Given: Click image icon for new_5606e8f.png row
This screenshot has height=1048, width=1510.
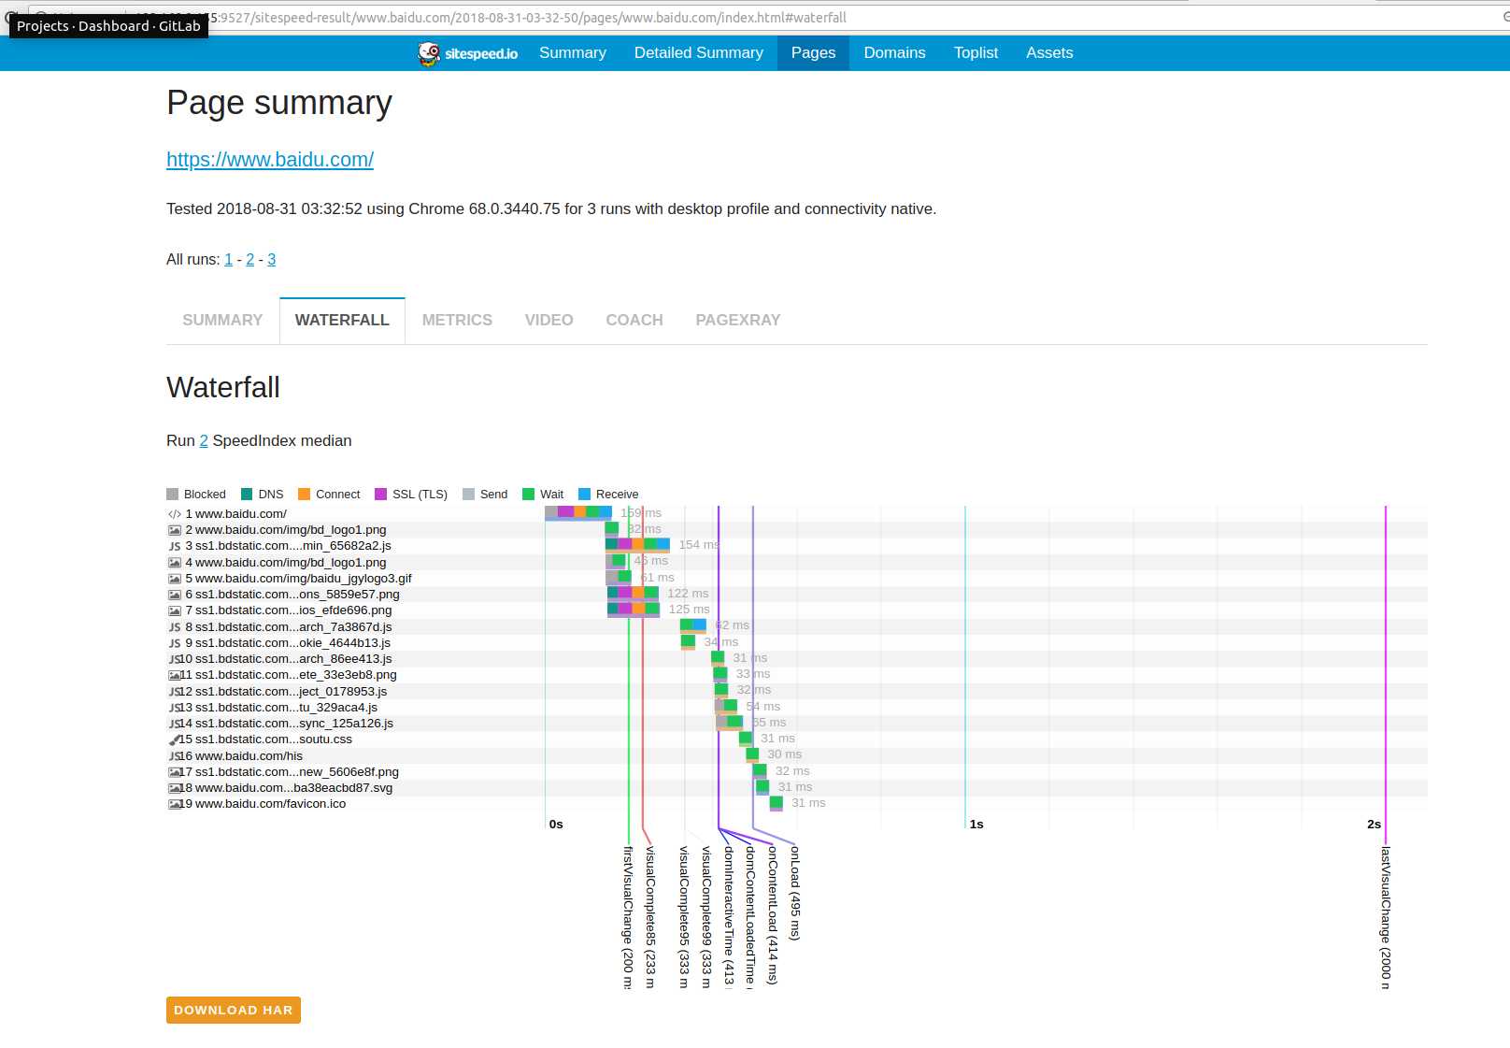Looking at the screenshot, I should point(175,772).
